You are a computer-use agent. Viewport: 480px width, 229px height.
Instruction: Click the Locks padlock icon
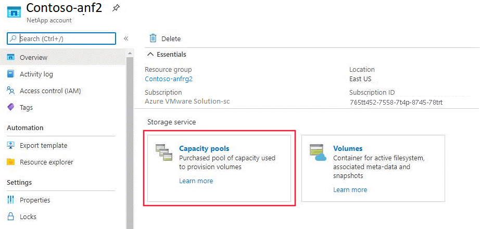11,217
